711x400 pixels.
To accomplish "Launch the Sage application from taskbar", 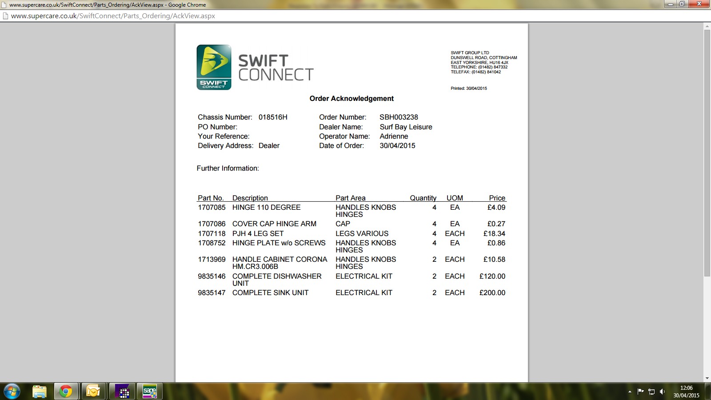I will pyautogui.click(x=150, y=392).
